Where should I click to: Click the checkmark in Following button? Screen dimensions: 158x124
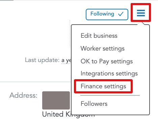click(x=121, y=14)
